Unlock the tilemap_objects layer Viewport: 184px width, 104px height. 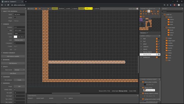[157, 52]
